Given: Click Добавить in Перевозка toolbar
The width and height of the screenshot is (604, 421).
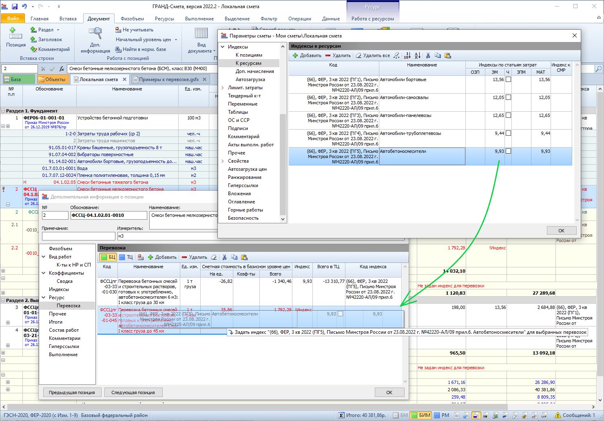Looking at the screenshot, I should click(x=162, y=257).
